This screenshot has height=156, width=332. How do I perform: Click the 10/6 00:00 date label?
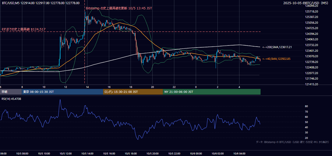click(196, 154)
